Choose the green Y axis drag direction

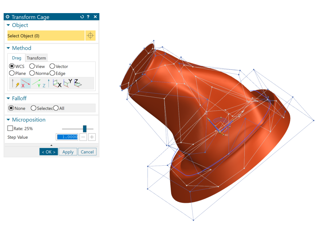pos(36,83)
